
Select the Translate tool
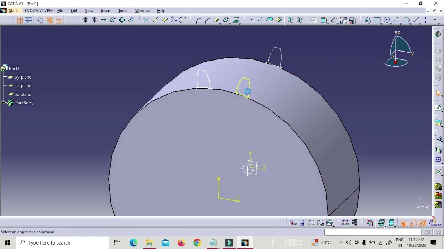click(103, 20)
